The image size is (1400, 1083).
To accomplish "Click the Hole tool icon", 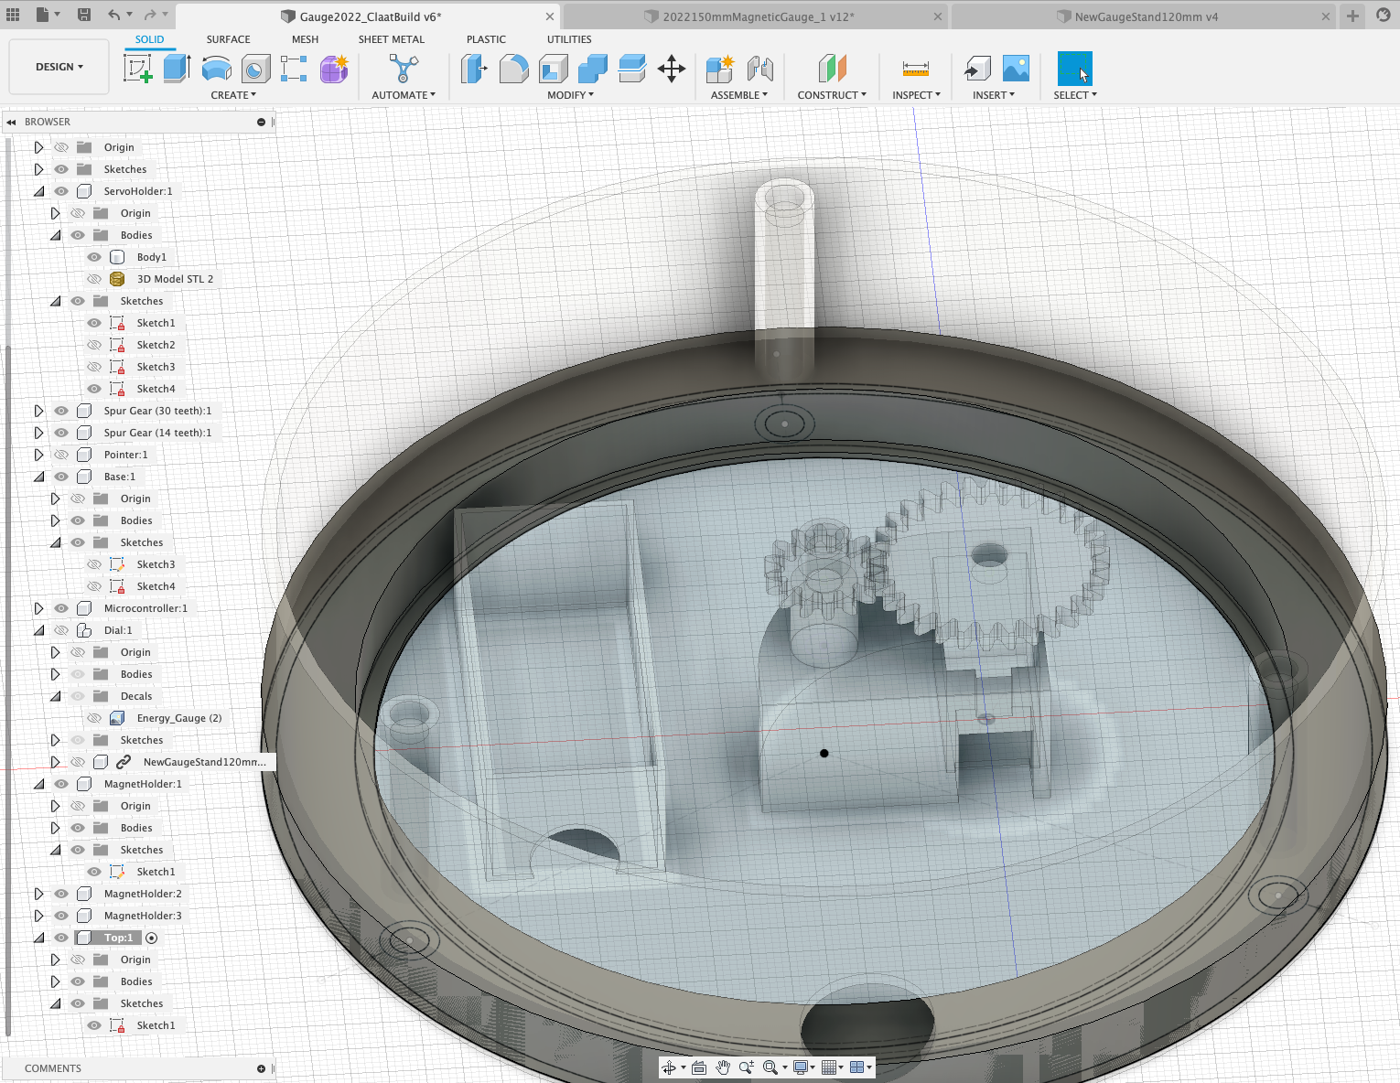I will [x=256, y=69].
